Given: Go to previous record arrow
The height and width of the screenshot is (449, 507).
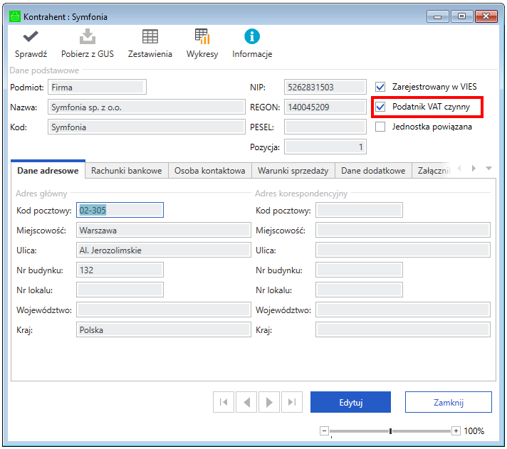Looking at the screenshot, I should (246, 402).
